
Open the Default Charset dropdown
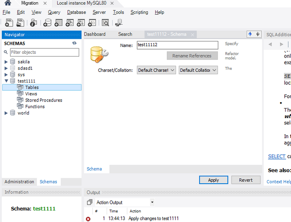point(156,70)
